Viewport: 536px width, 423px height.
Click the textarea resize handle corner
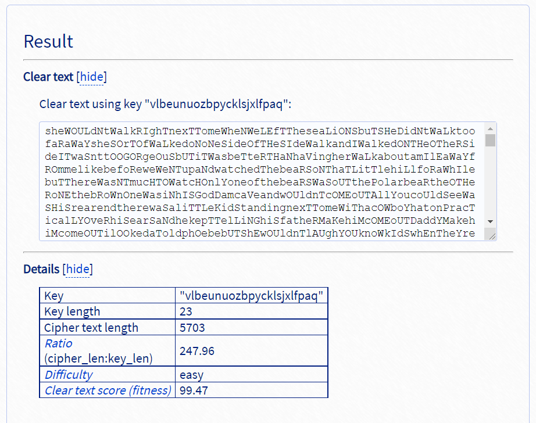pyautogui.click(x=492, y=236)
